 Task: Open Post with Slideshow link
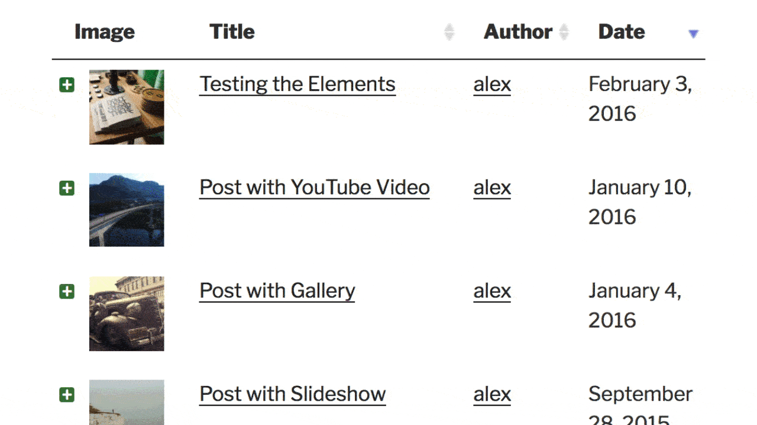[x=293, y=394]
